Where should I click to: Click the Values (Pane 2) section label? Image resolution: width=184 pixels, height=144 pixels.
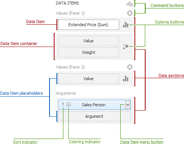(x=70, y=67)
